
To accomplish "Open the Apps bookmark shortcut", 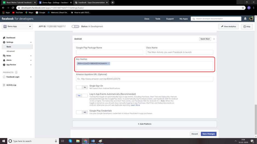I will [x=6, y=13].
